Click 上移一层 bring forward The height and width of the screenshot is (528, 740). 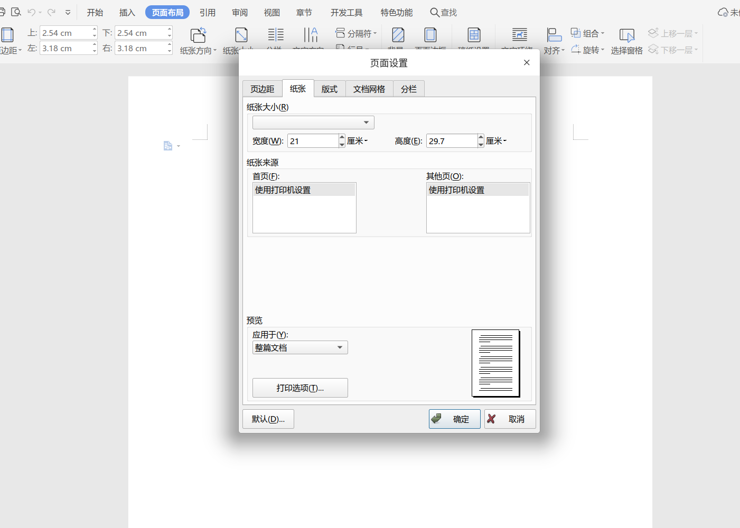[673, 33]
